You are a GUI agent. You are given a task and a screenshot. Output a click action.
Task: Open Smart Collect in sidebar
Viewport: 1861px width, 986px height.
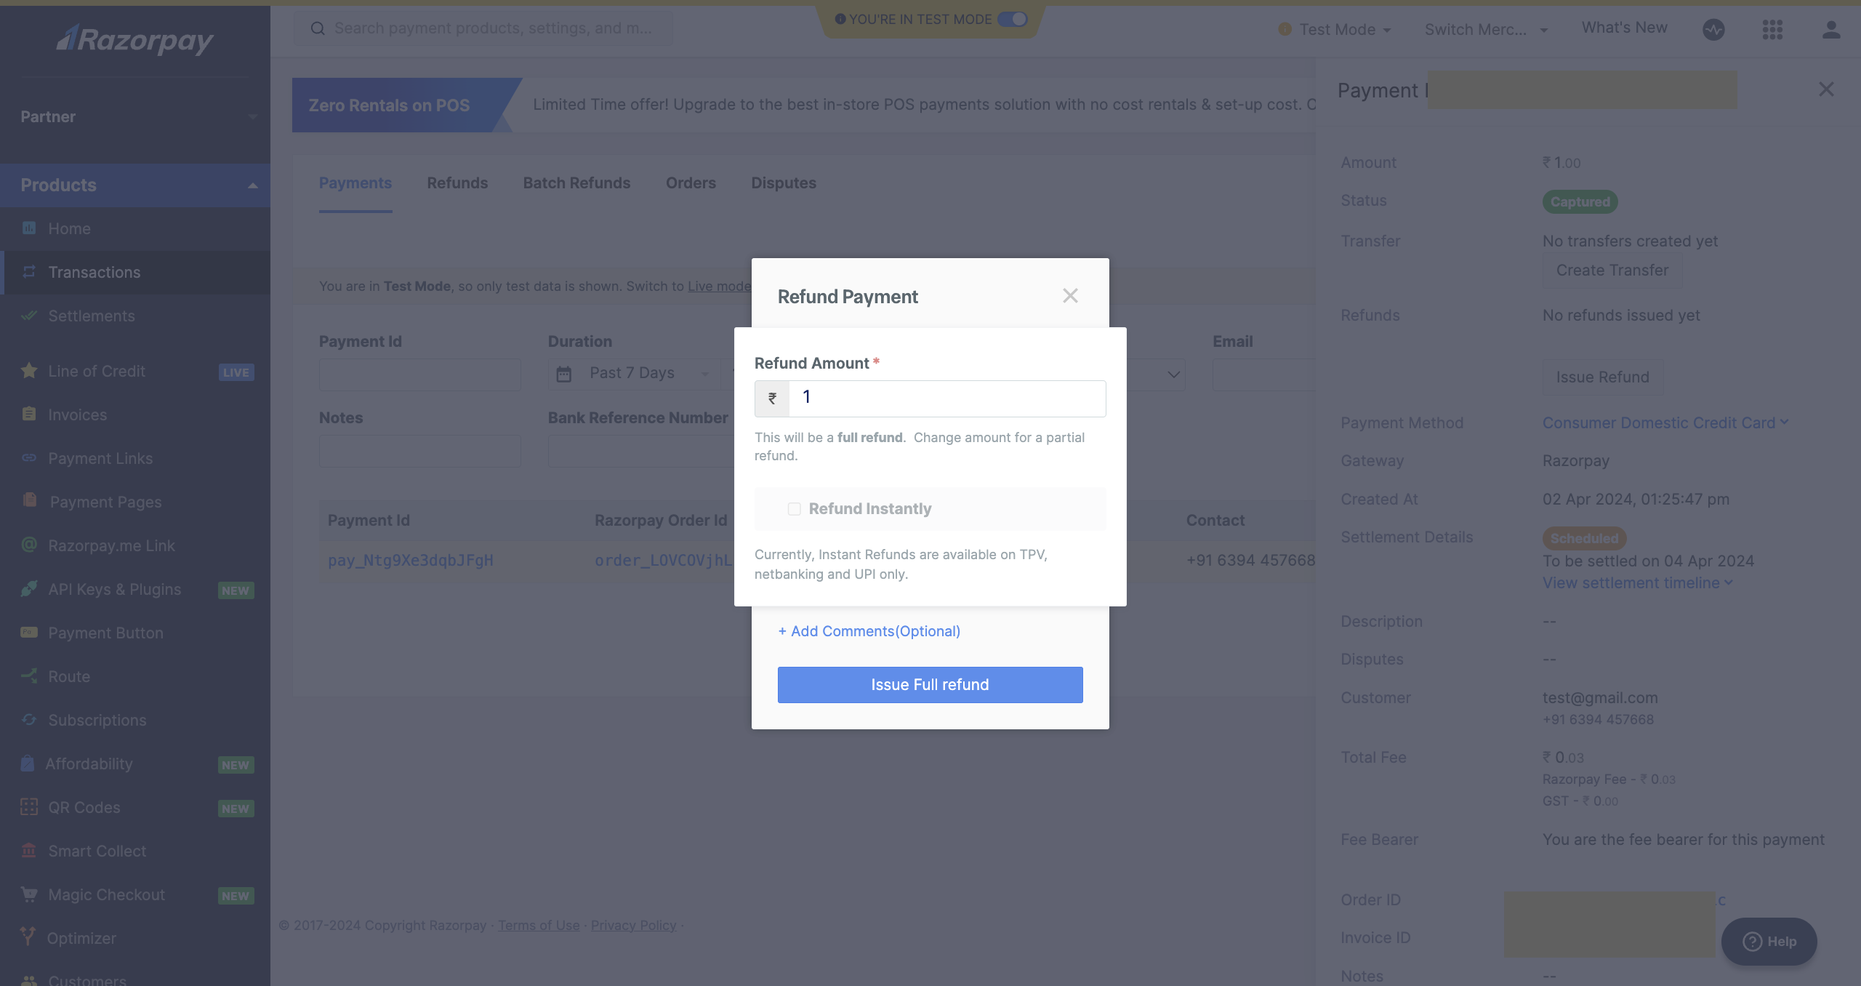click(96, 851)
